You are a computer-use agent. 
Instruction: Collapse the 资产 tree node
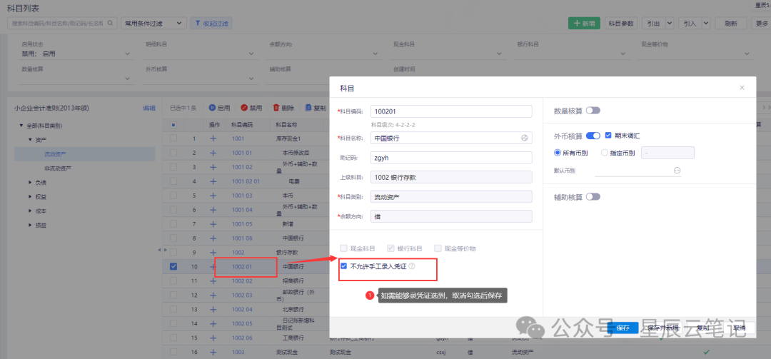point(31,140)
